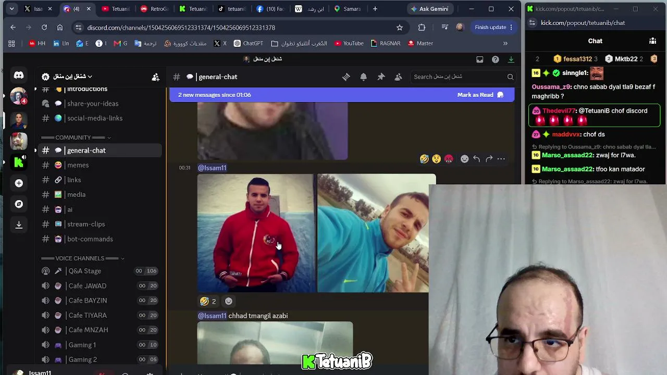Reload the Discord page
667x375 pixels.
tap(44, 27)
